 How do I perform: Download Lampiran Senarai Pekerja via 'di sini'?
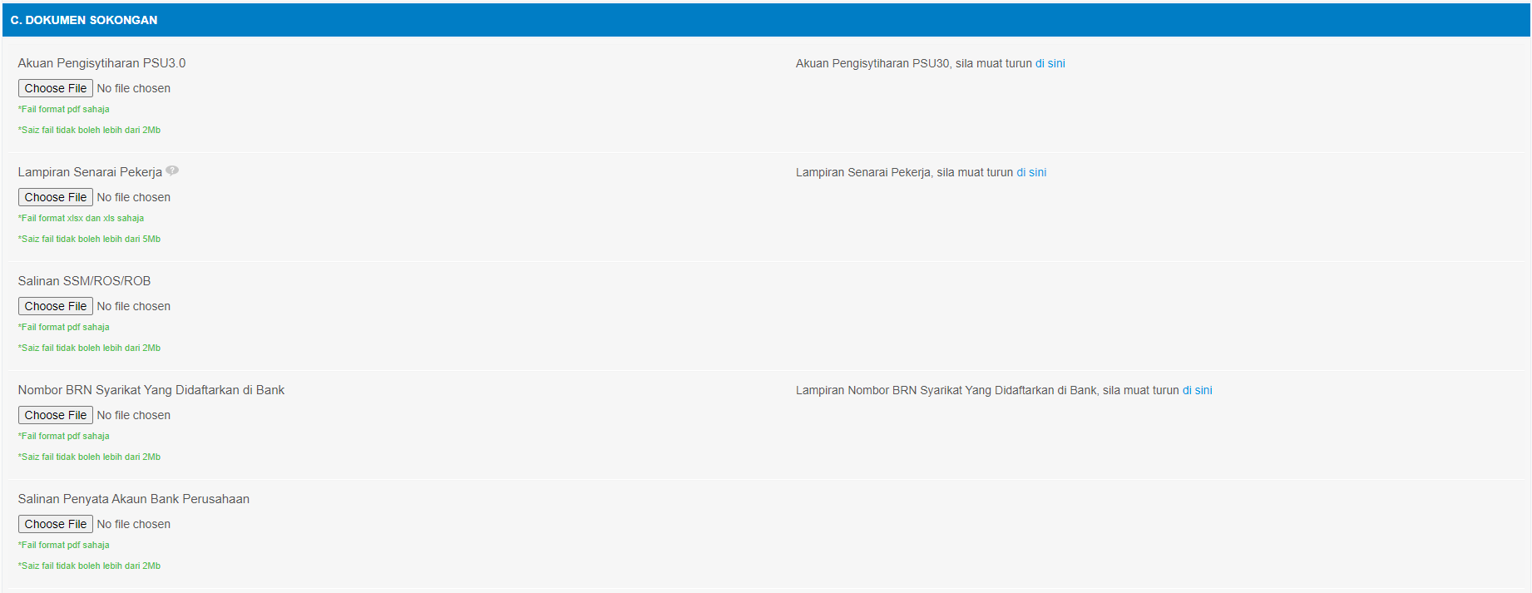[1031, 172]
